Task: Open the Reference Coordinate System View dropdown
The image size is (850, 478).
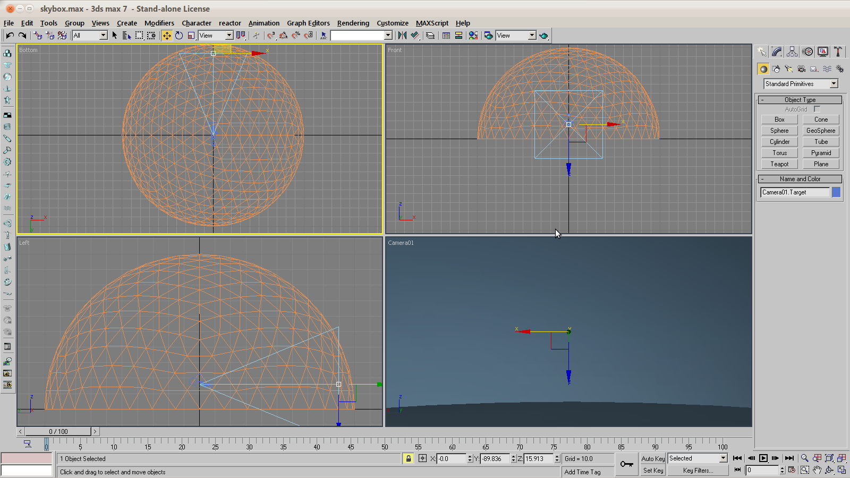Action: coord(216,36)
